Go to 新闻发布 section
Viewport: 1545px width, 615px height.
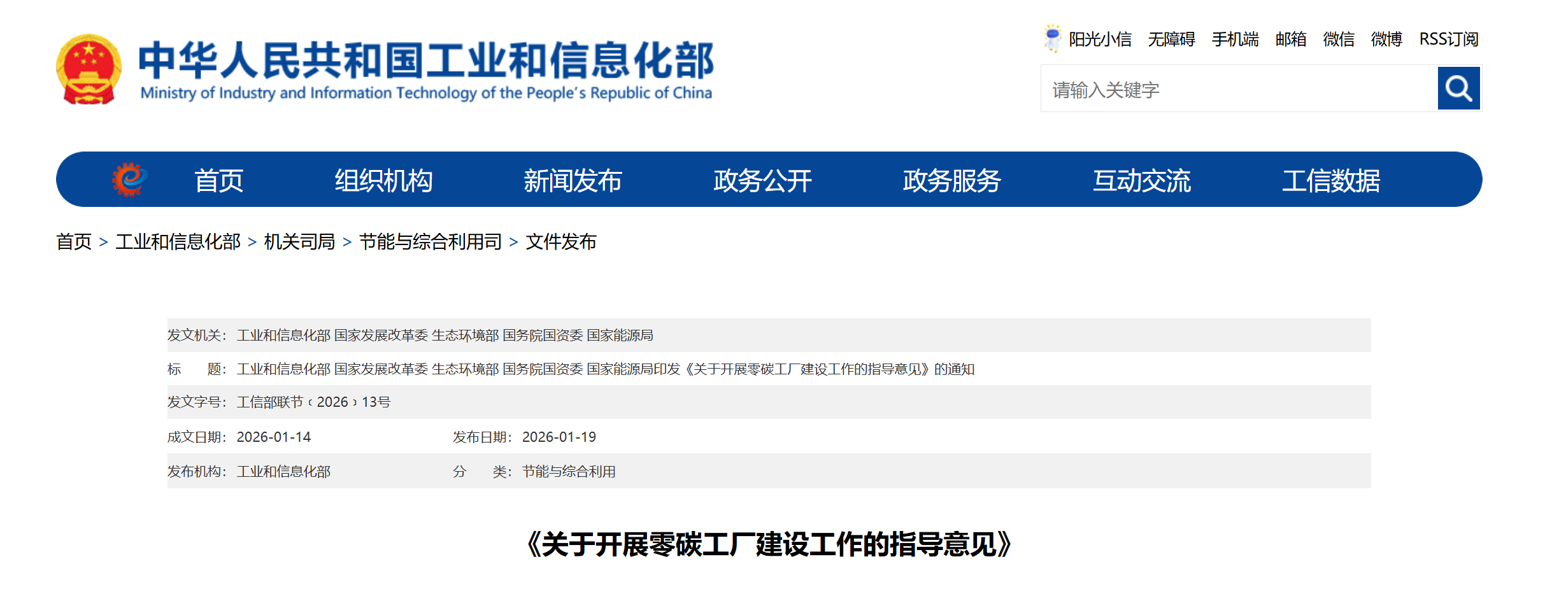click(572, 181)
